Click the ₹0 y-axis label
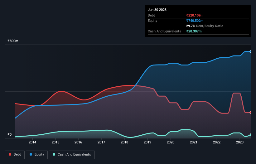The width and height of the screenshot is (256, 164). 10,134
